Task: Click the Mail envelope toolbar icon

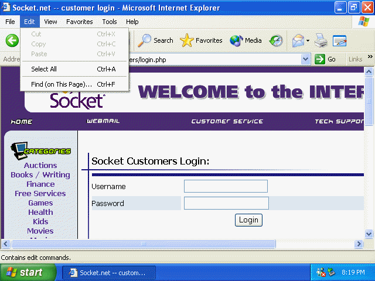Action: coord(298,40)
